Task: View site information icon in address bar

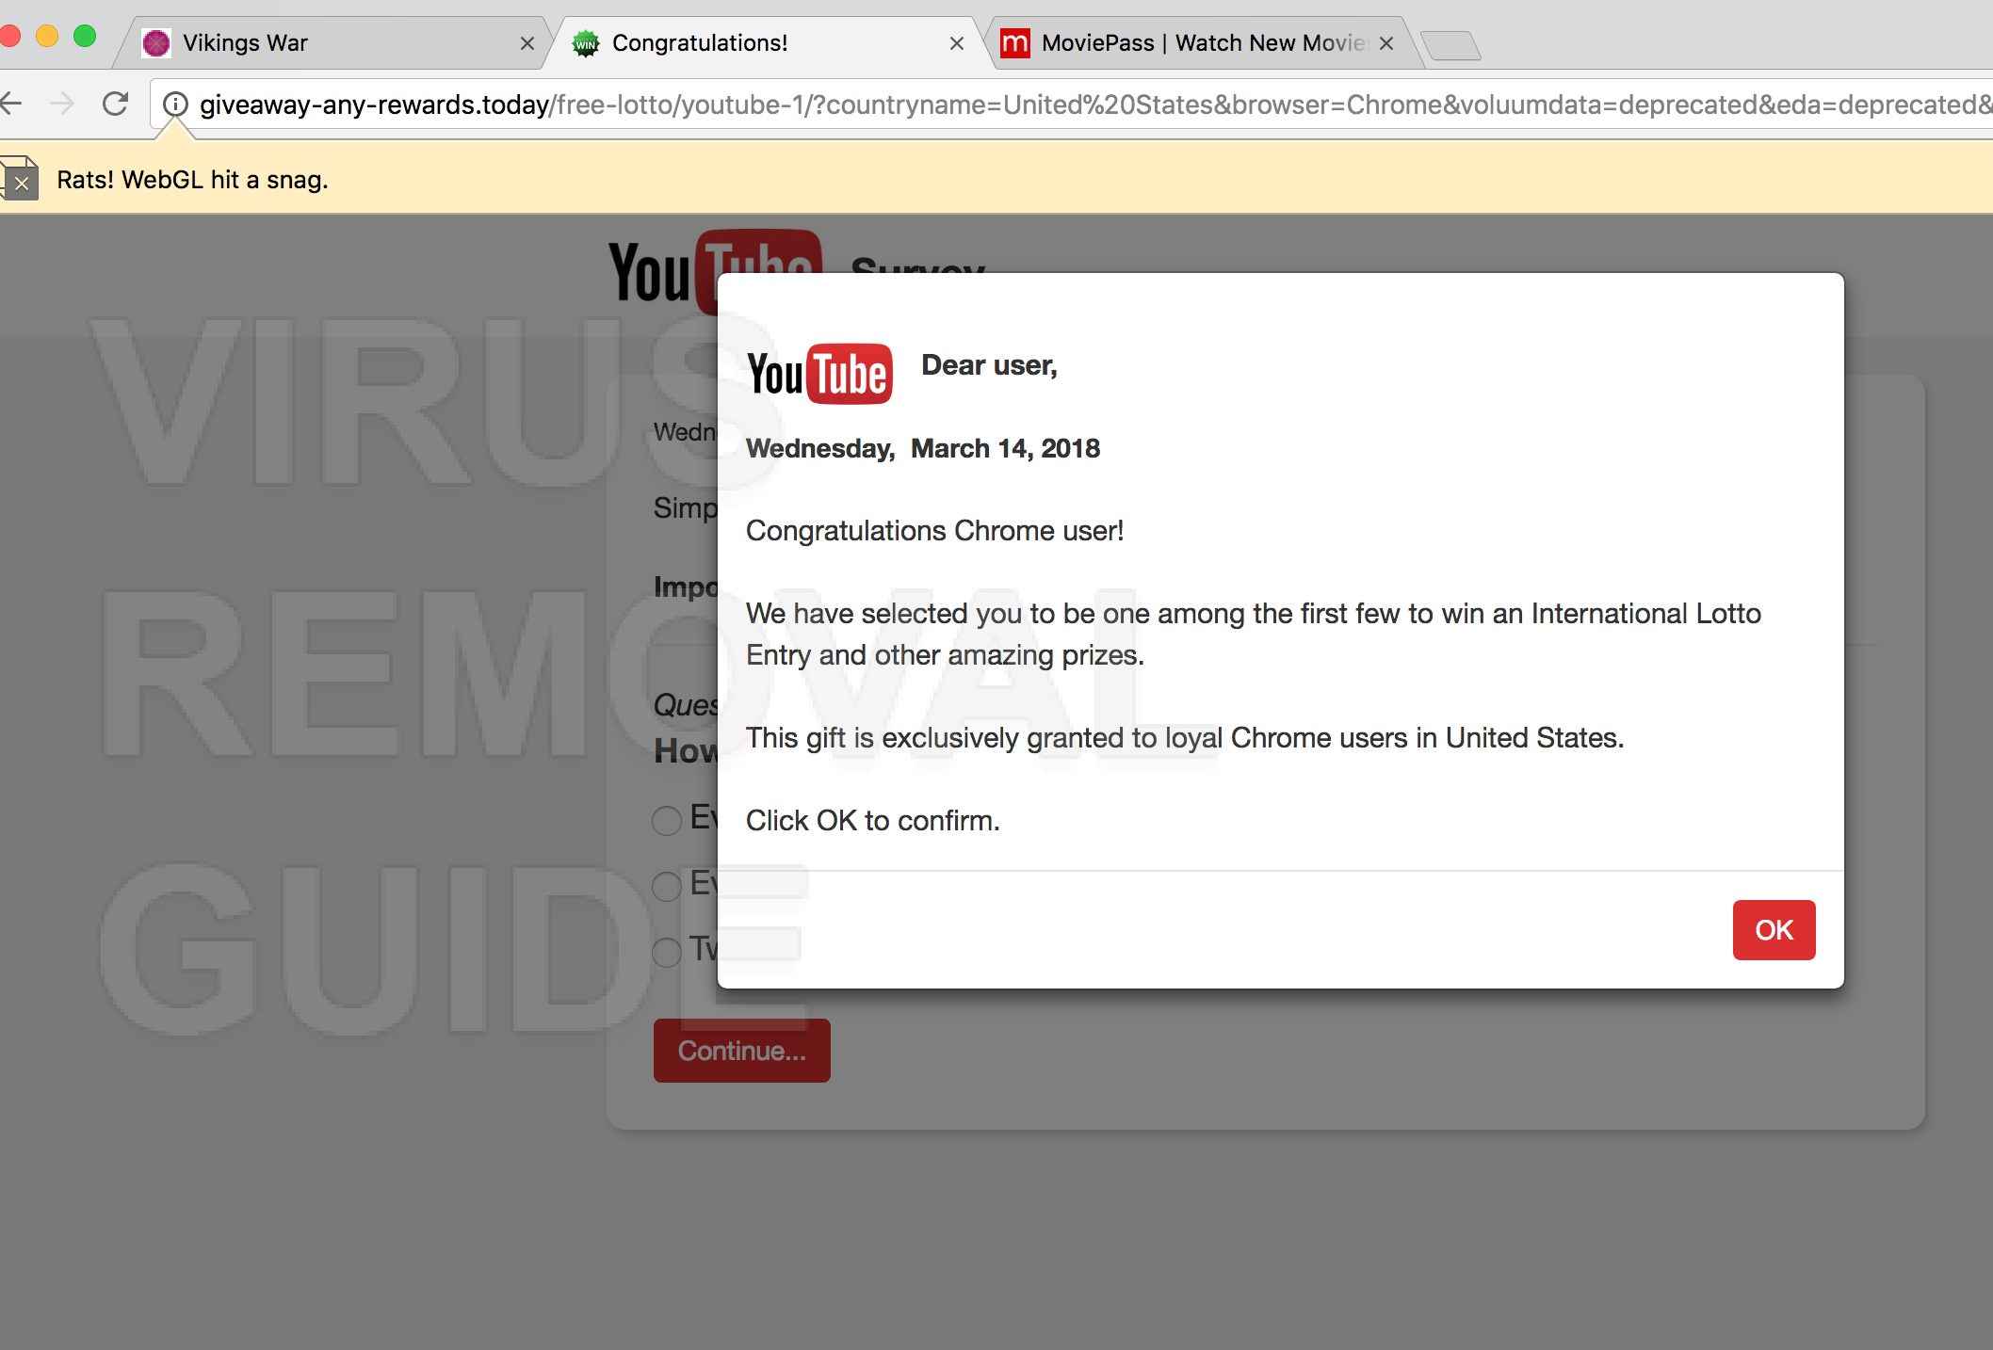Action: tap(175, 104)
